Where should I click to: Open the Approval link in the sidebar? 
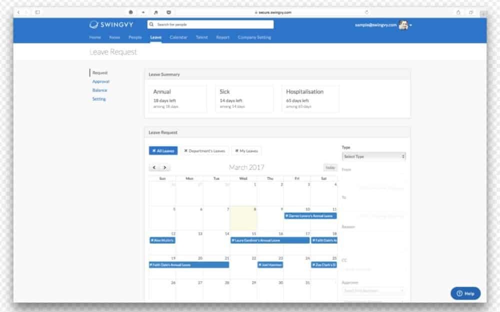point(101,81)
